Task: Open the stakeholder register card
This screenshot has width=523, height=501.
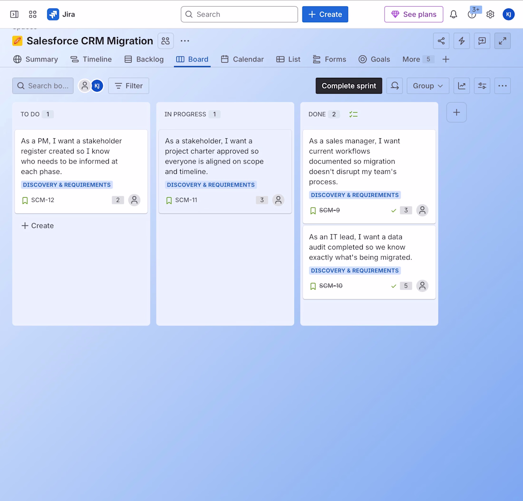Action: [x=81, y=172]
